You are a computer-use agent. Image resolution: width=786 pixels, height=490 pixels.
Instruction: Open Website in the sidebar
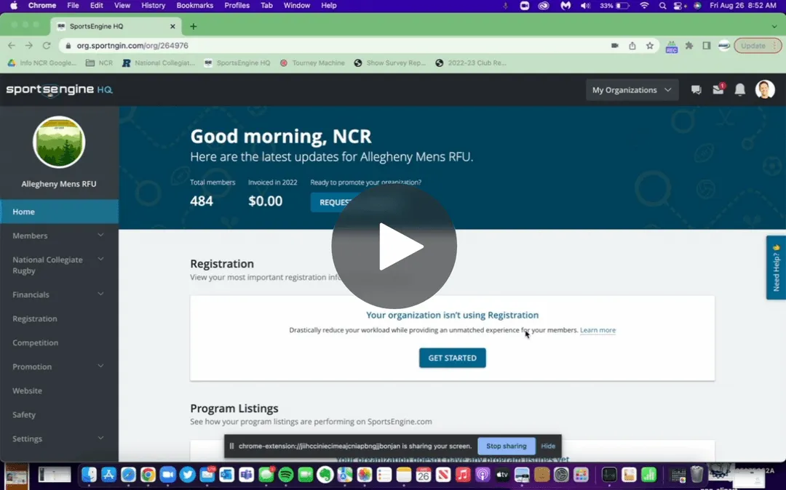coord(59,390)
